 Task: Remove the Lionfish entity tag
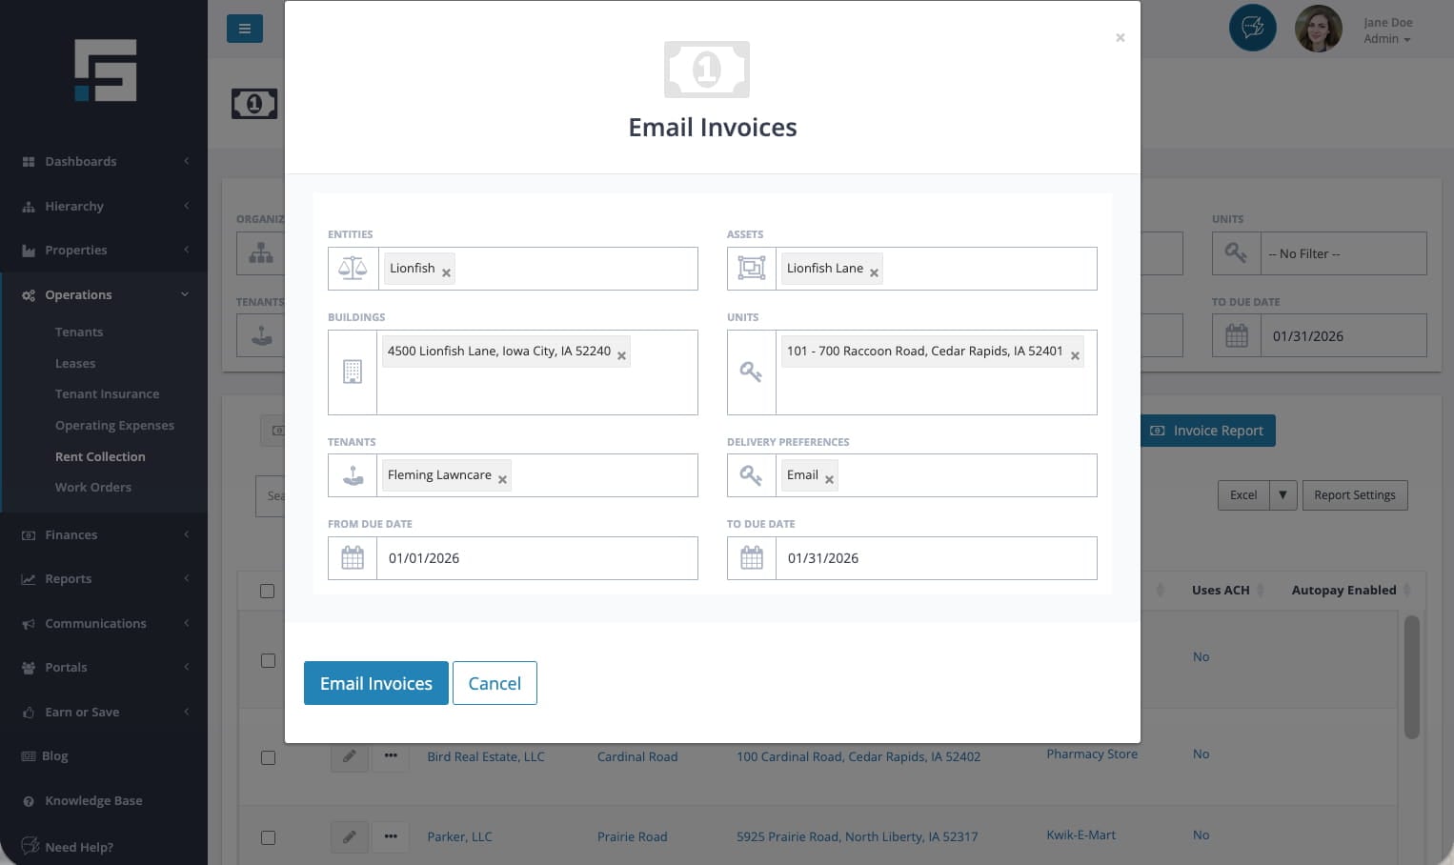[446, 272]
